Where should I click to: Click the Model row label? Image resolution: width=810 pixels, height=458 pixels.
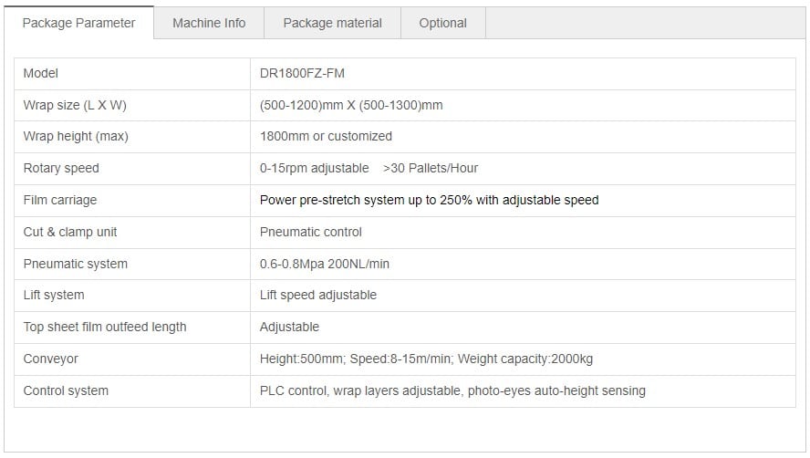coord(40,73)
